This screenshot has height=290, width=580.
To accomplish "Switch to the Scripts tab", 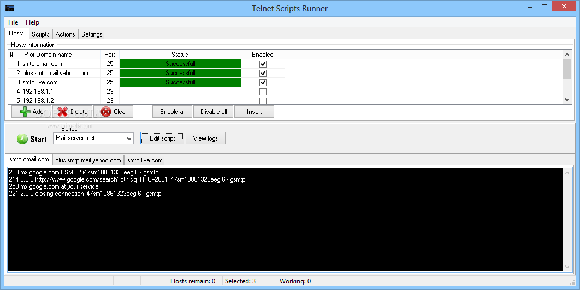I will click(40, 34).
